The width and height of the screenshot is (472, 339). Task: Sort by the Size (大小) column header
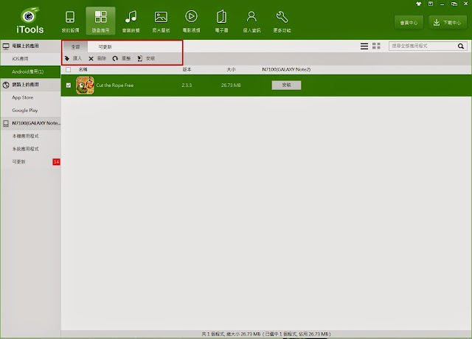(231, 69)
